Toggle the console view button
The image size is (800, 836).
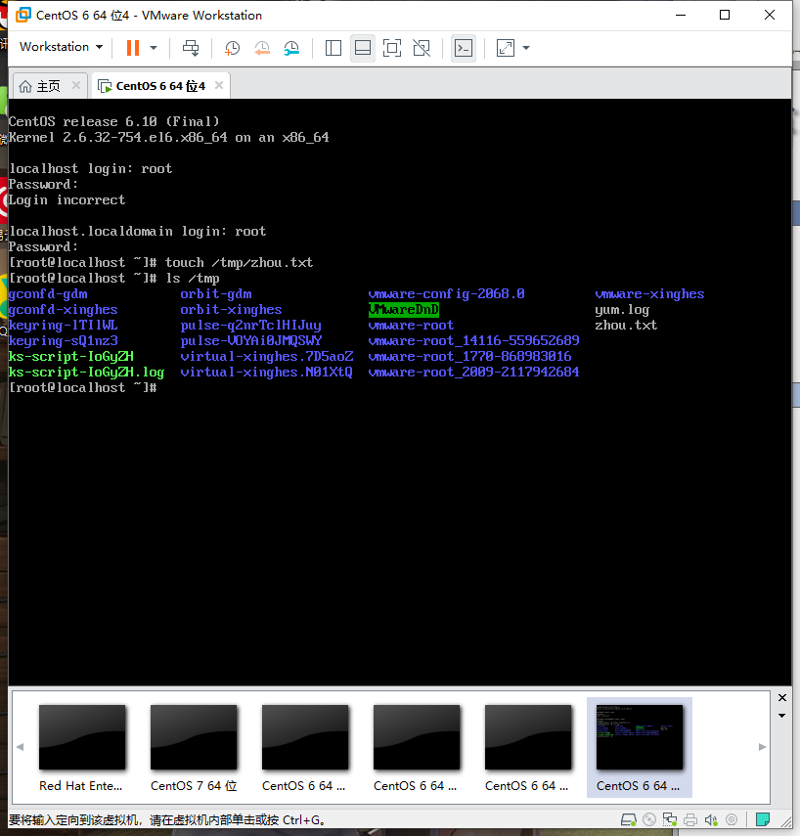coord(464,48)
